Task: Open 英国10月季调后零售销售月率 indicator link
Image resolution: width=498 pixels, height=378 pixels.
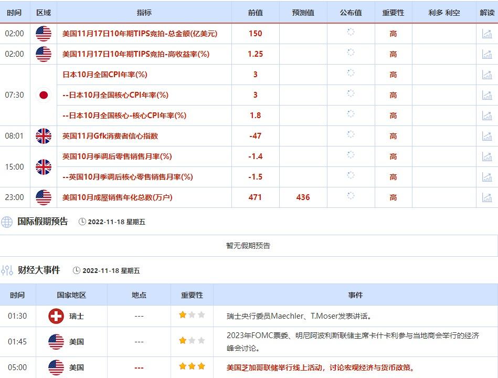Action: coord(117,156)
